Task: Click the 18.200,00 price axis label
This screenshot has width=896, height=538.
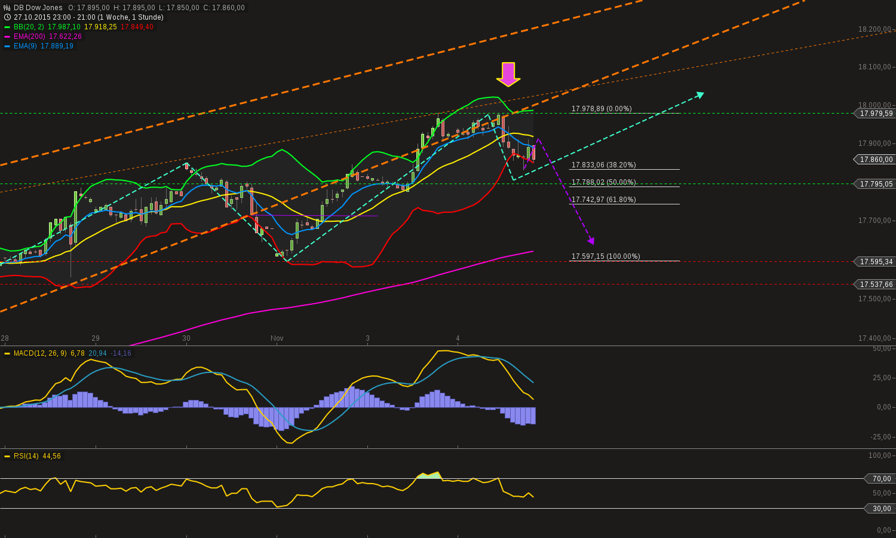Action: click(x=874, y=29)
